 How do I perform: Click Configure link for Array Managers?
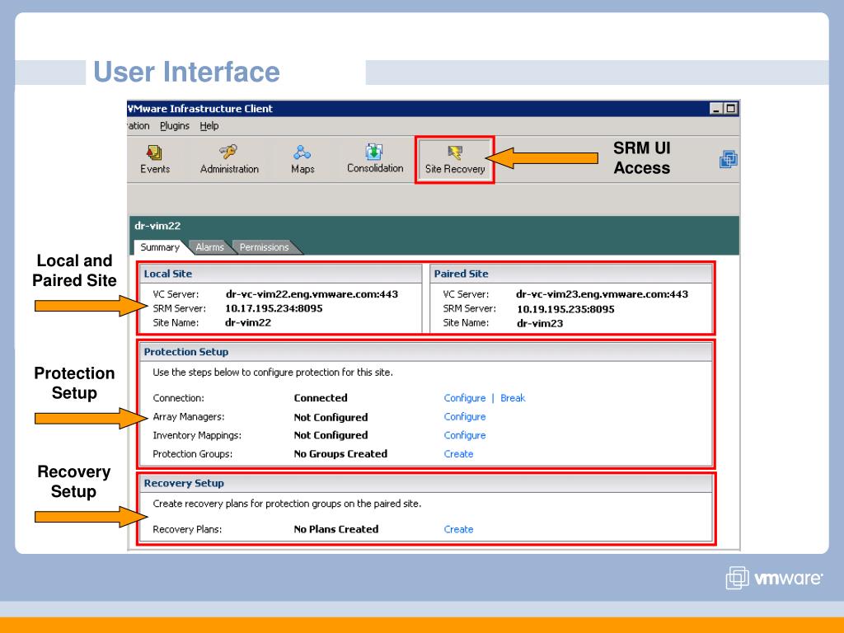(x=465, y=416)
